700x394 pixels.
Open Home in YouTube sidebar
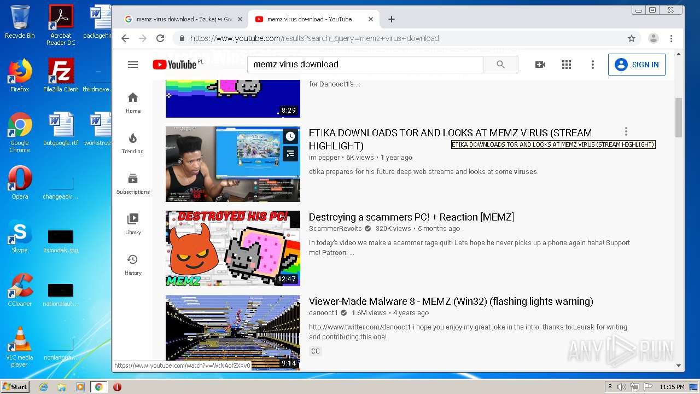tap(133, 102)
